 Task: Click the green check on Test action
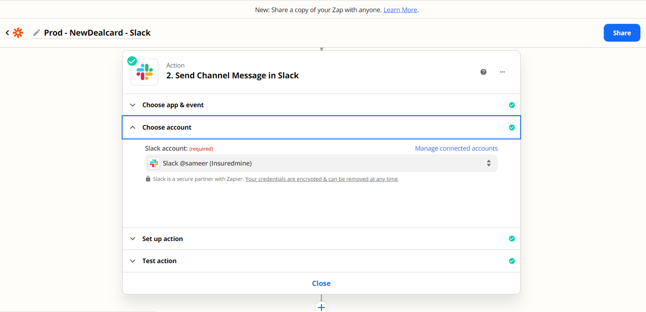pos(512,261)
